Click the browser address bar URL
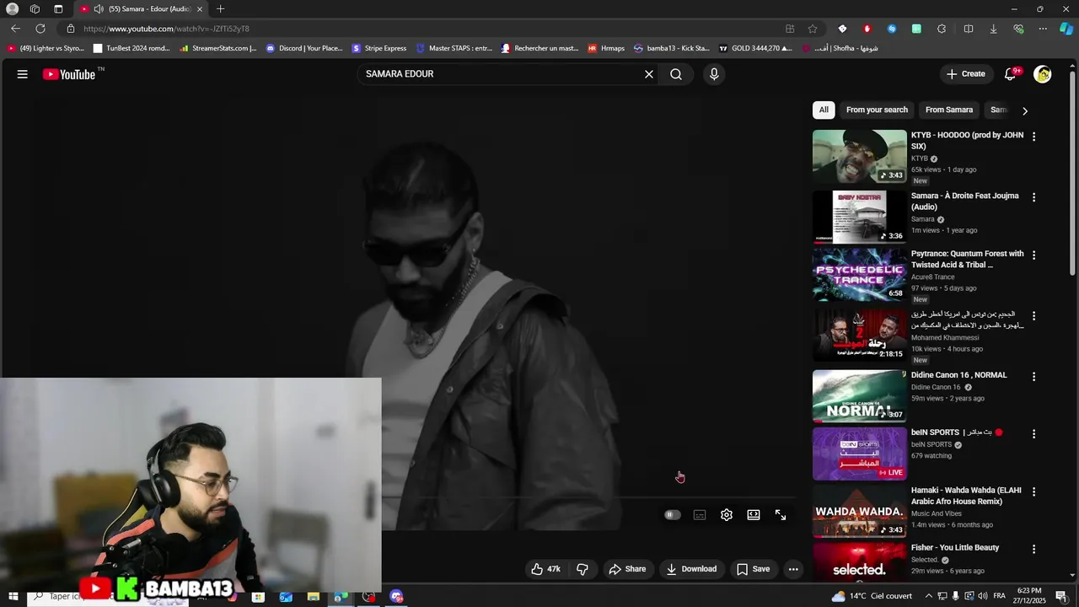Image resolution: width=1079 pixels, height=607 pixels. [x=166, y=29]
